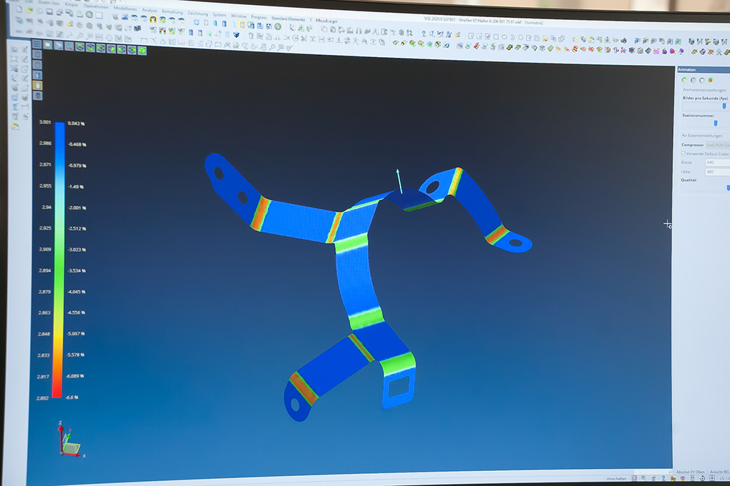This screenshot has height=486, width=730.
Task: Click the 0.043 % legend value
Action: [x=76, y=123]
